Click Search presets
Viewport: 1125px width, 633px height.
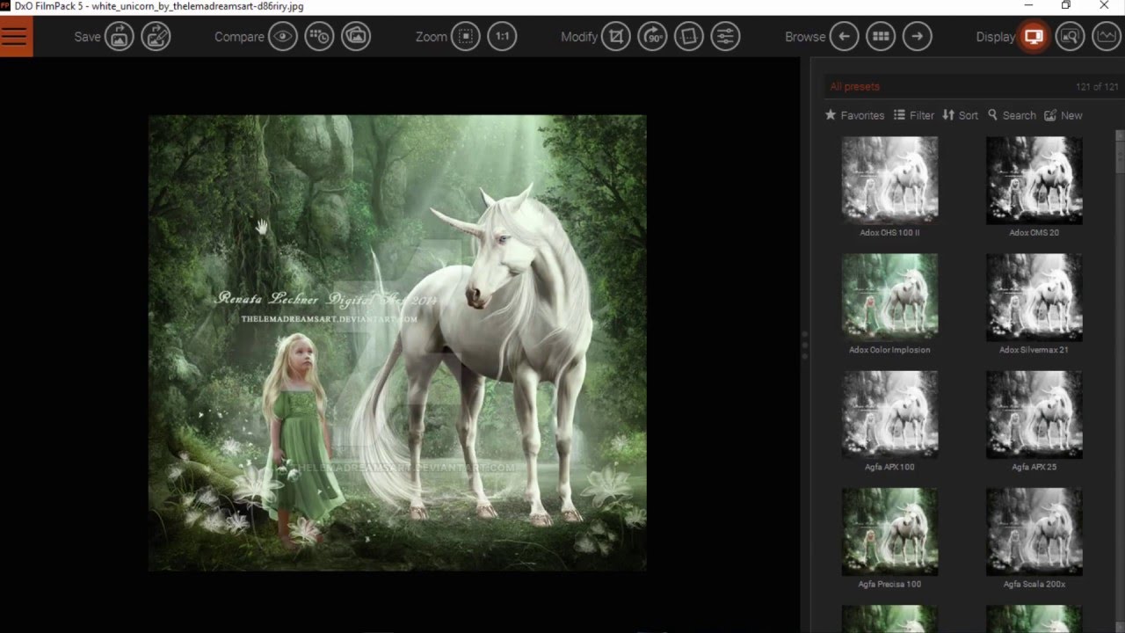coord(1012,115)
